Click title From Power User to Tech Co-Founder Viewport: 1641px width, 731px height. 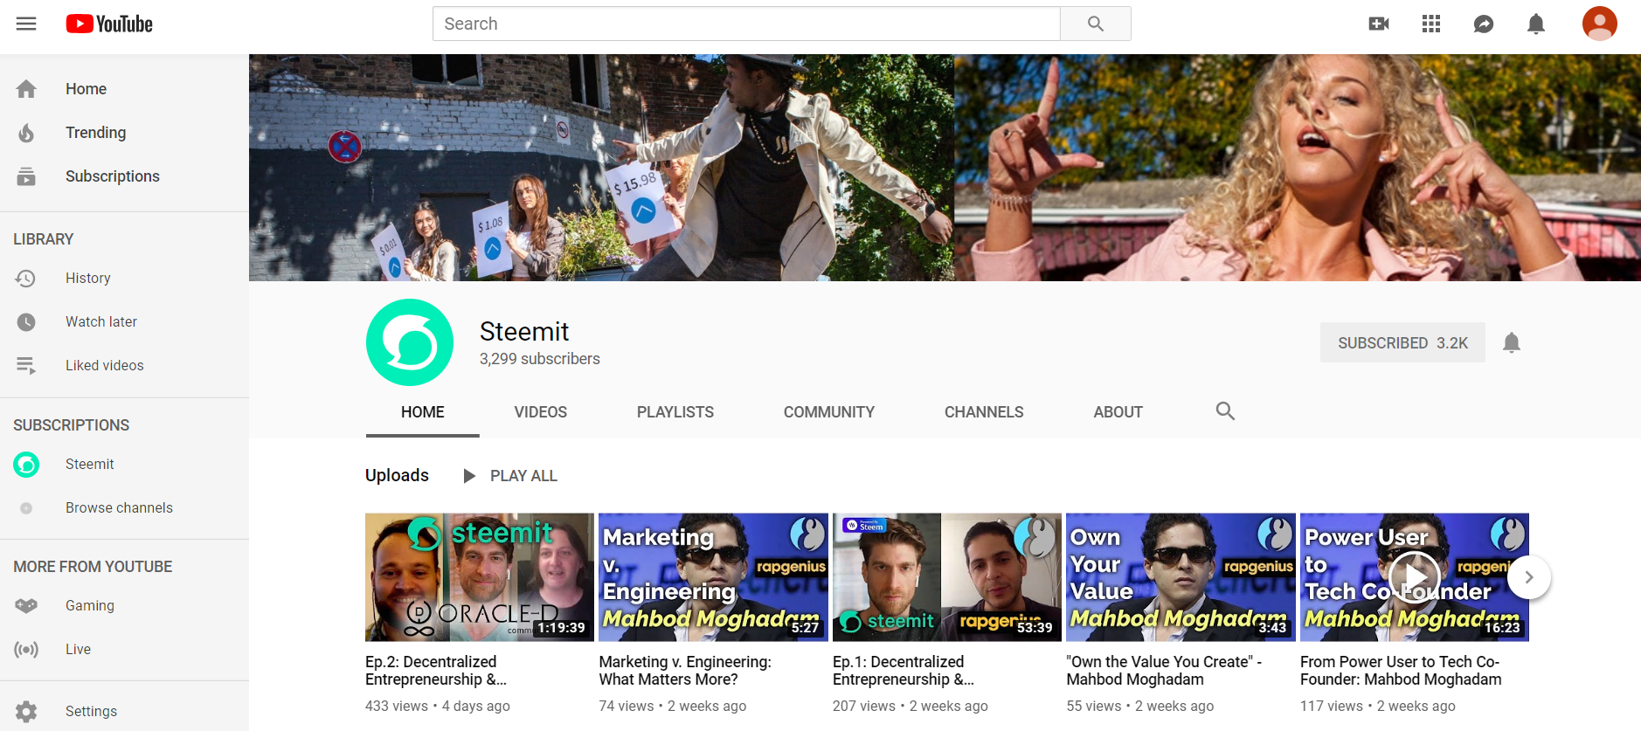pos(1401,671)
